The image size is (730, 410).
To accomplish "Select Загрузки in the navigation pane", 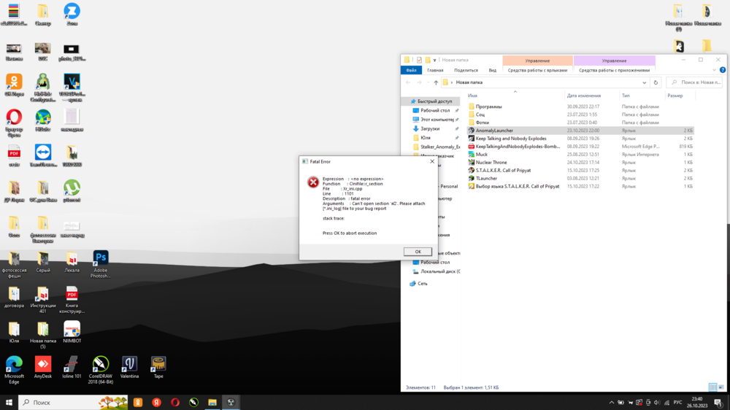I will 430,128.
